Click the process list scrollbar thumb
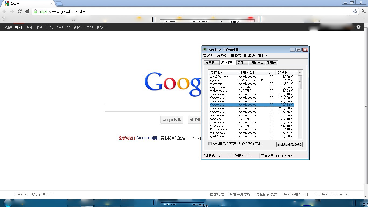 300,82
